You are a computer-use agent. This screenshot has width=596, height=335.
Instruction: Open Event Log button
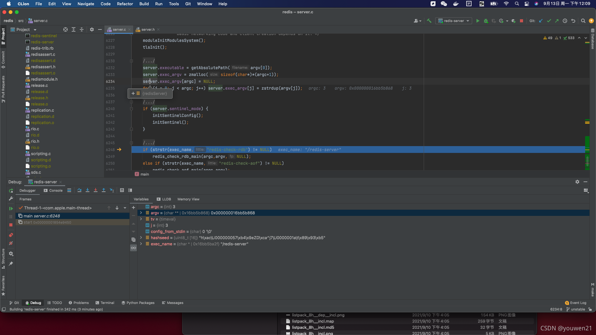coord(576,303)
